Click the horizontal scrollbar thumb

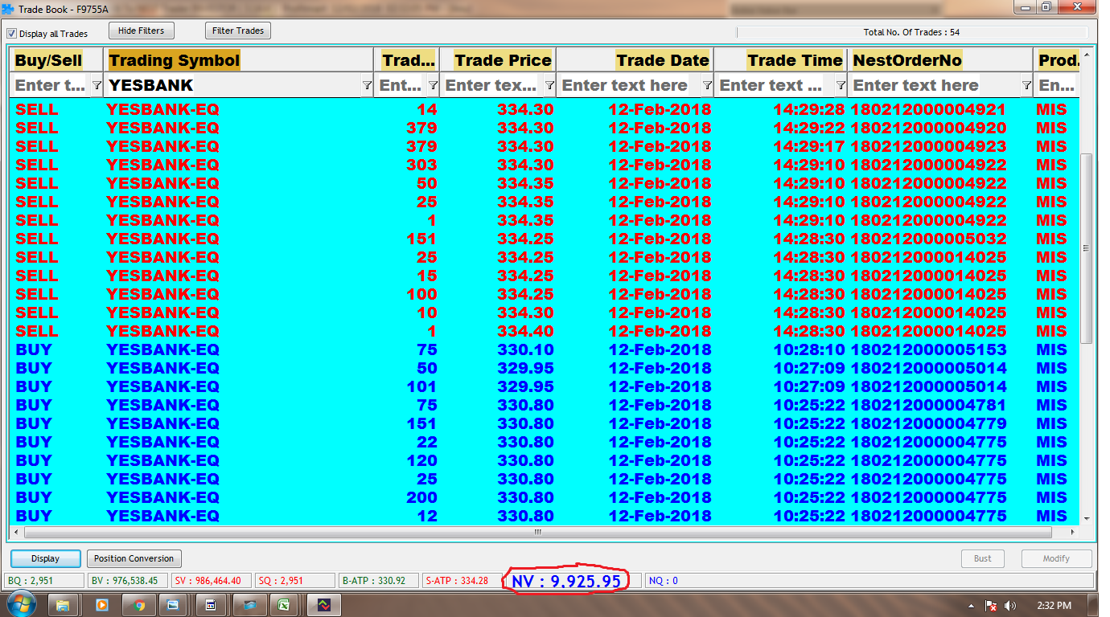coord(537,532)
